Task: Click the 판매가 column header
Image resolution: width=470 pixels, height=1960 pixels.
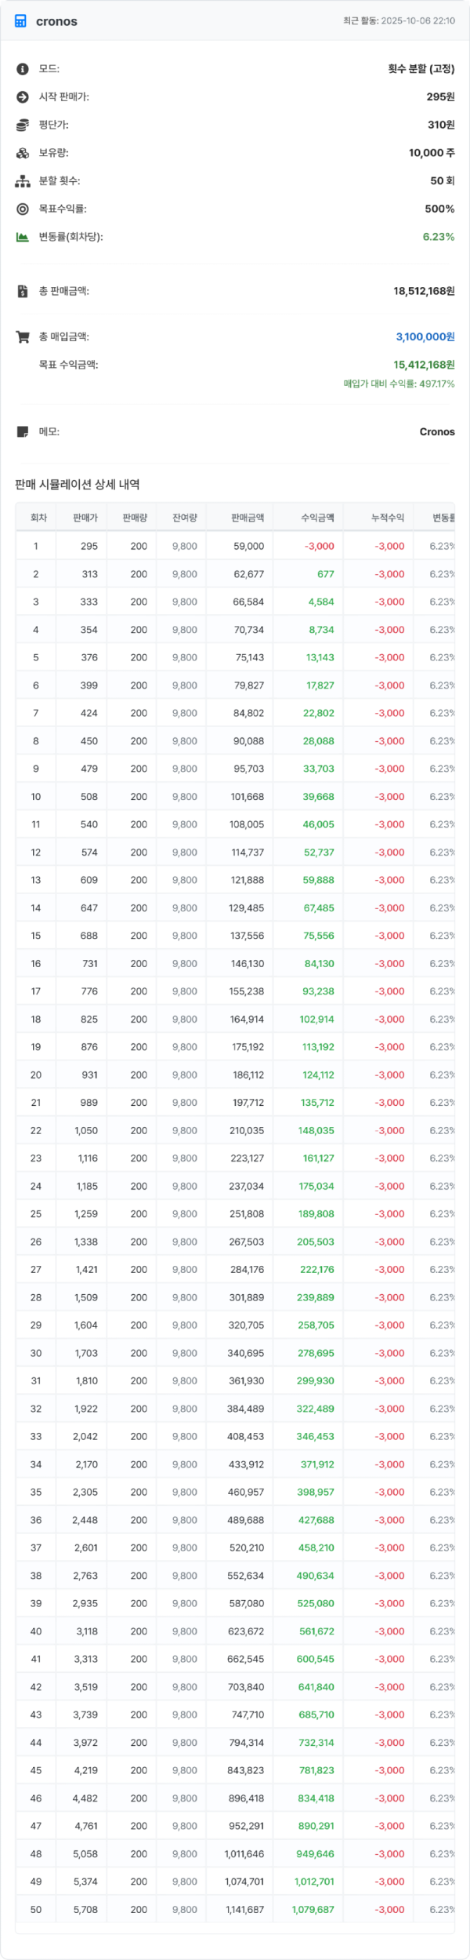Action: (85, 518)
